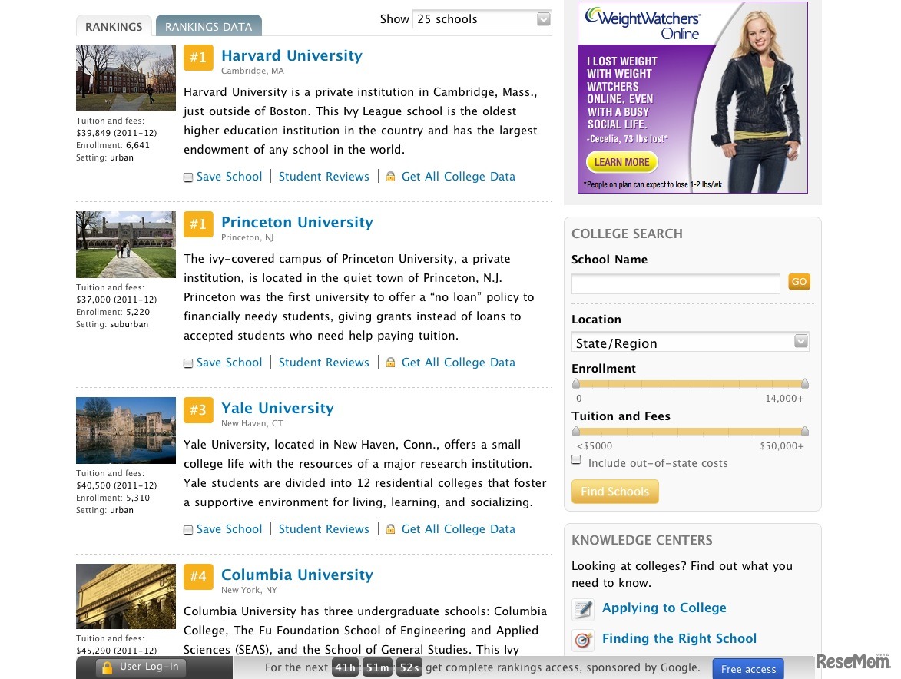Click inside the School Name search field
The width and height of the screenshot is (901, 679).
click(675, 283)
